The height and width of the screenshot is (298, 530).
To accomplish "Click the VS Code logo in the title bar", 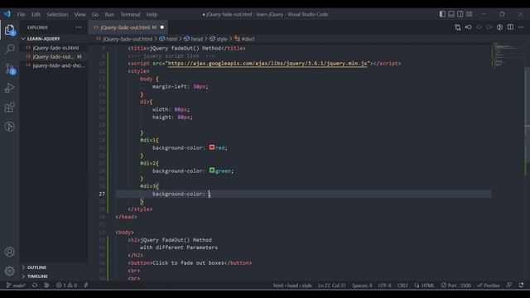I will pos(7,14).
